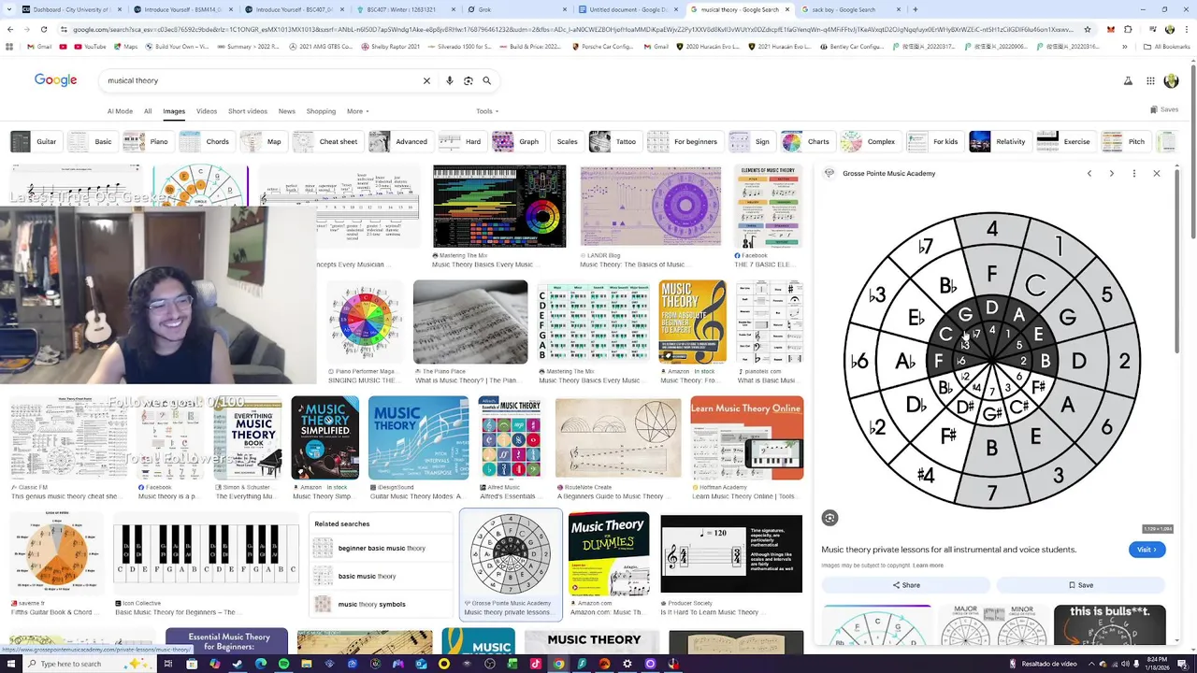1197x673 pixels.
Task: Filter images by Tattoo chip
Action: pos(614,142)
